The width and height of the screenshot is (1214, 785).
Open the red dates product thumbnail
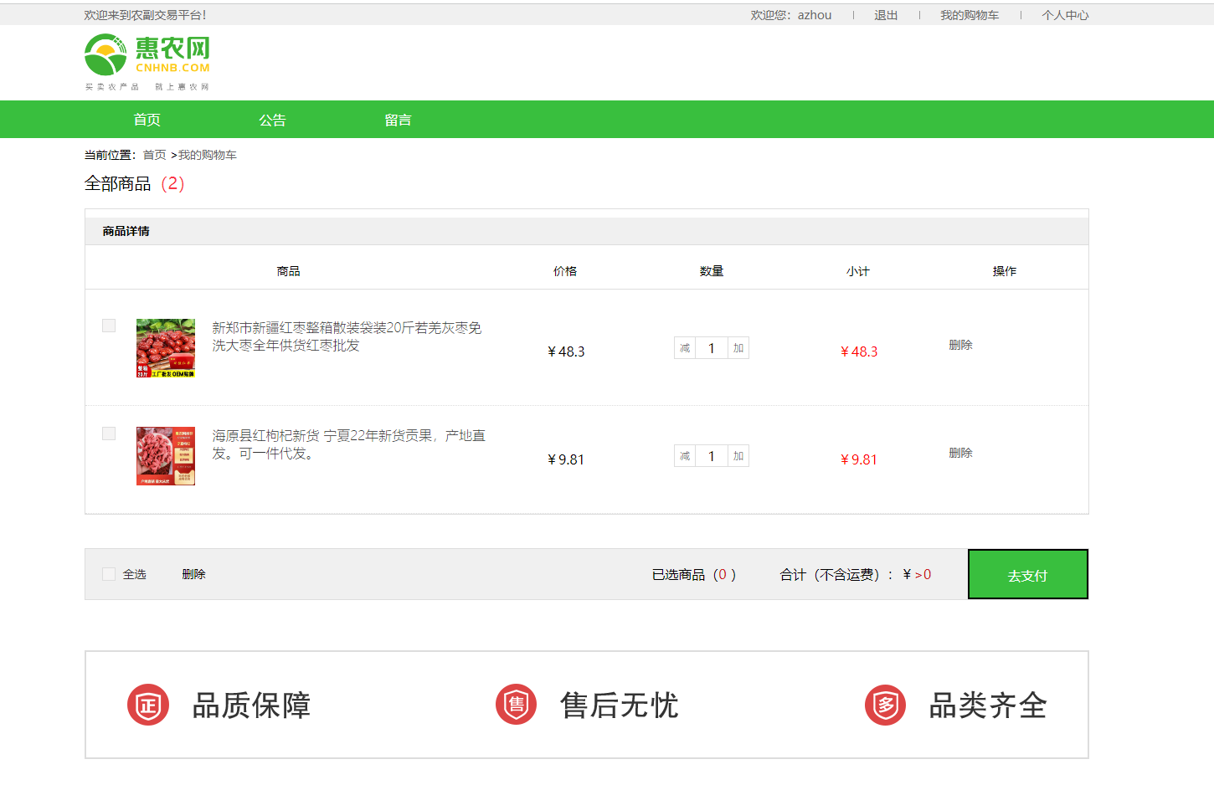166,348
